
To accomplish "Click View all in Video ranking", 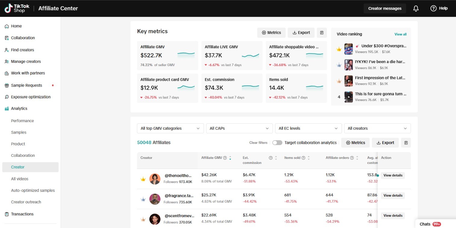I will (x=400, y=34).
